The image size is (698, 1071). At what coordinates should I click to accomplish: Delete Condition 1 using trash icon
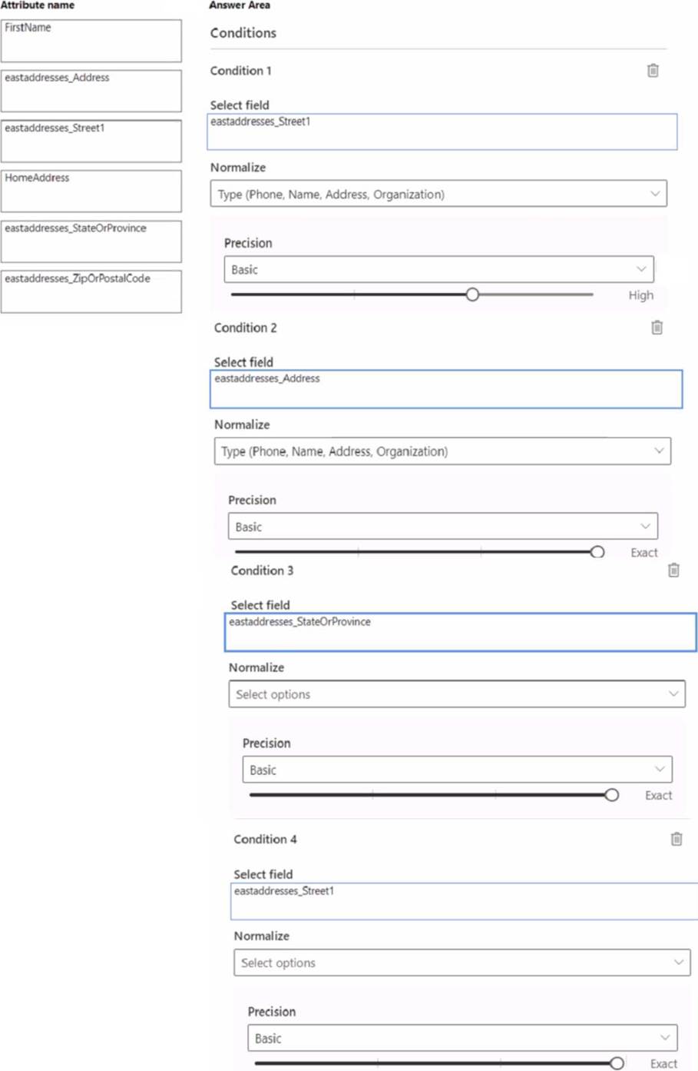point(653,71)
